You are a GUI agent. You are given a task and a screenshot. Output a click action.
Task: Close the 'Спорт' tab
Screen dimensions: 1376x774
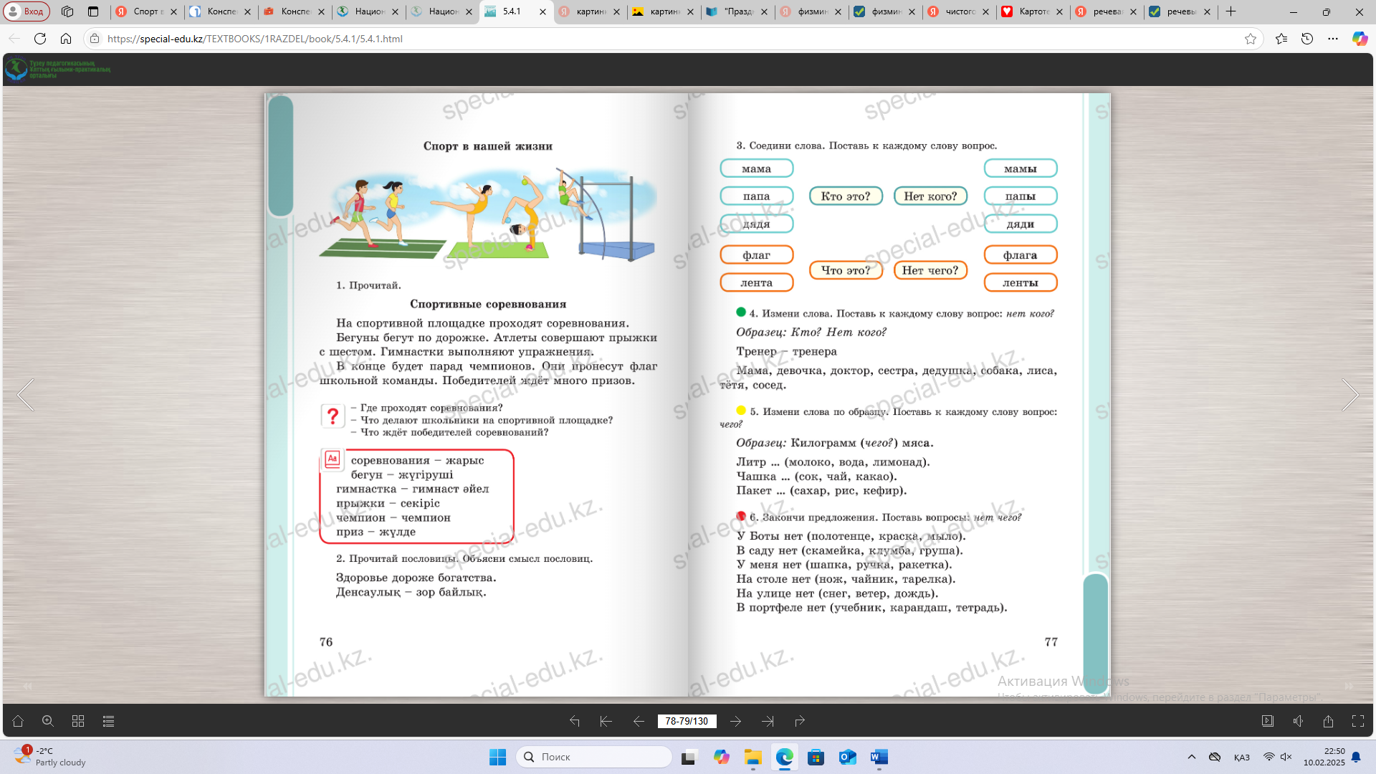[173, 11]
